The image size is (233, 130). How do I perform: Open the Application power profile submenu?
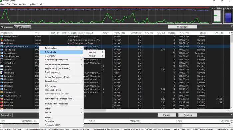tap(61, 60)
